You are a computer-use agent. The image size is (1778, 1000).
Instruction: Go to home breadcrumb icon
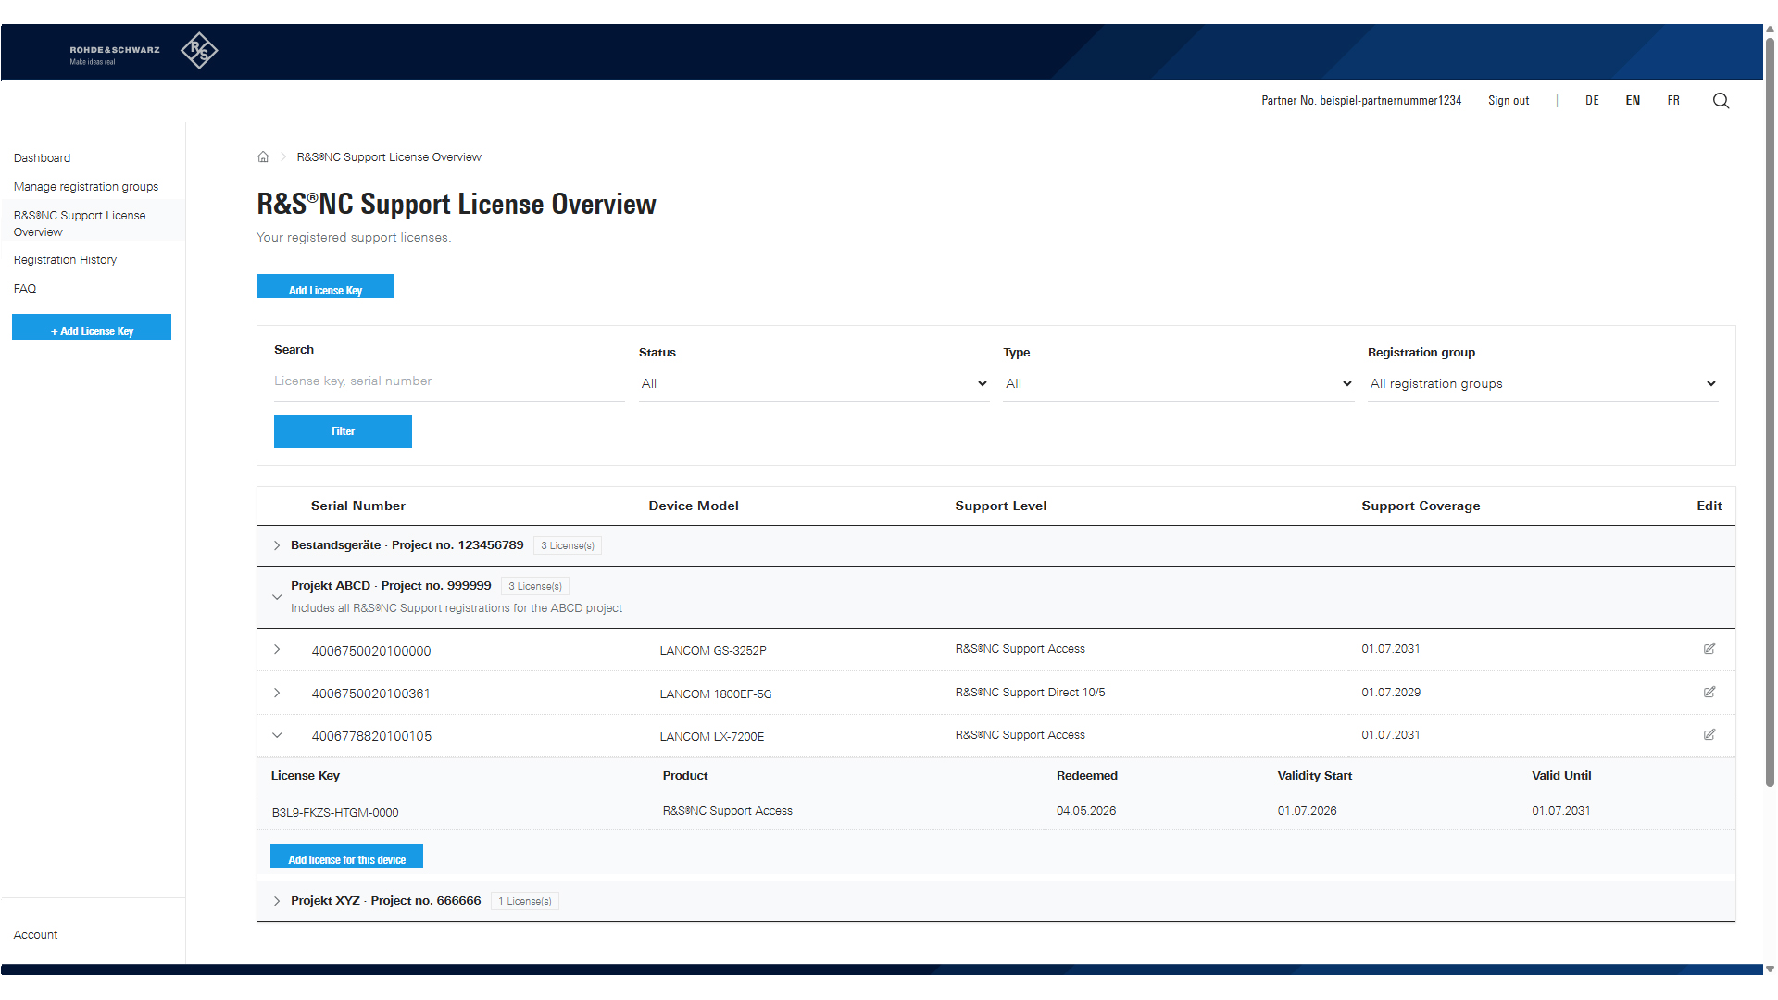(263, 157)
